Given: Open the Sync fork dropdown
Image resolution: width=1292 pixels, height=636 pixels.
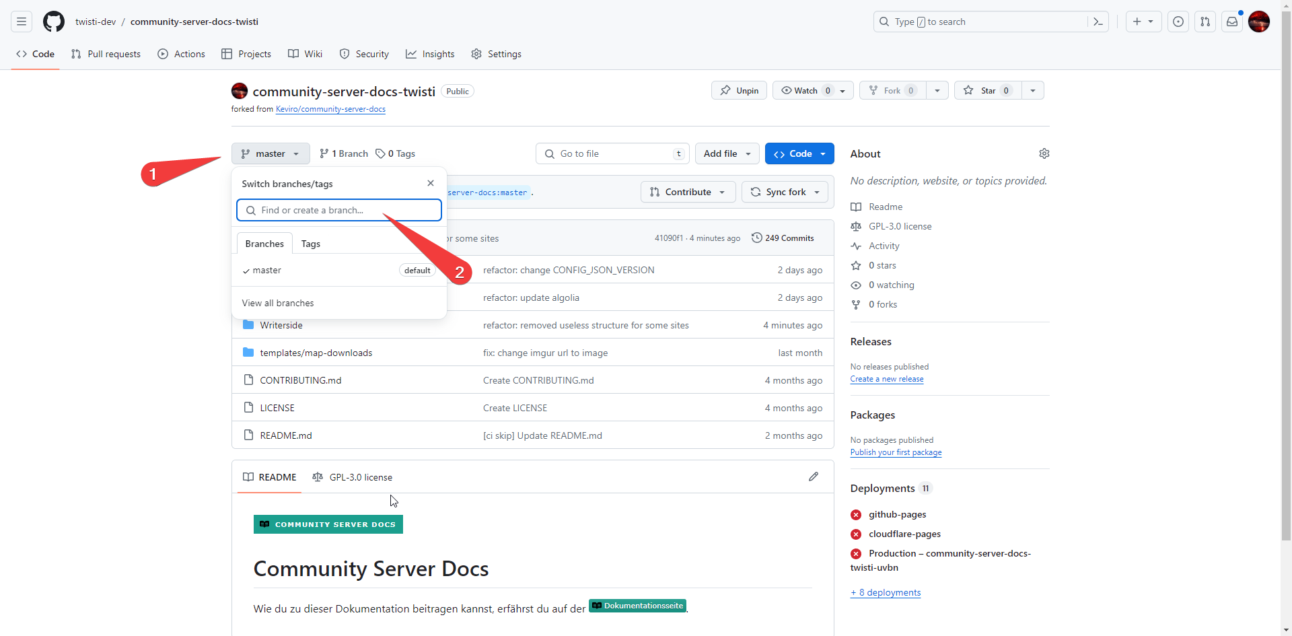Looking at the screenshot, I should tap(785, 192).
